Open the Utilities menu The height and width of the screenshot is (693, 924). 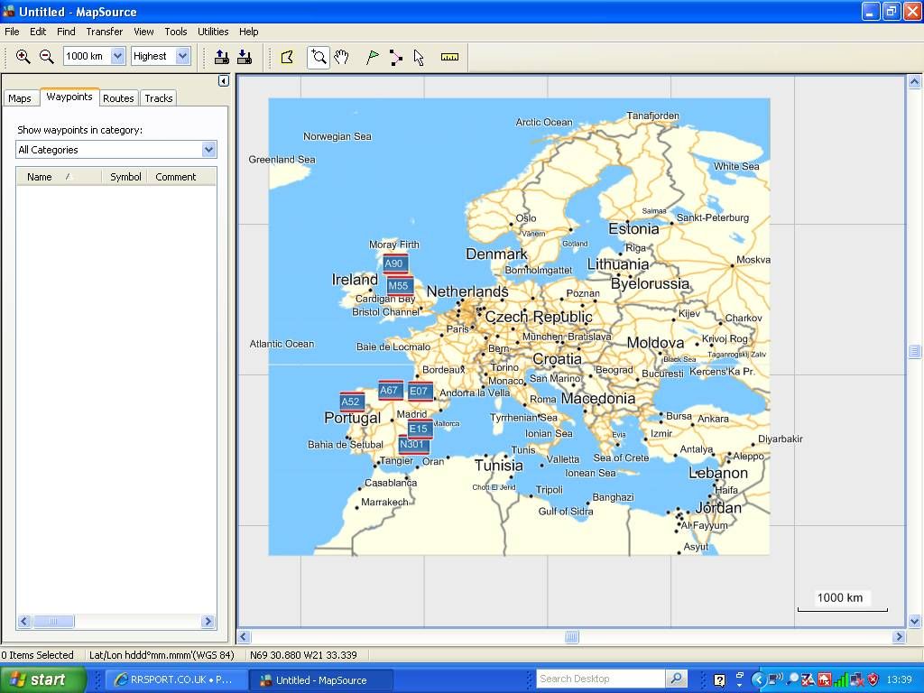(x=213, y=32)
